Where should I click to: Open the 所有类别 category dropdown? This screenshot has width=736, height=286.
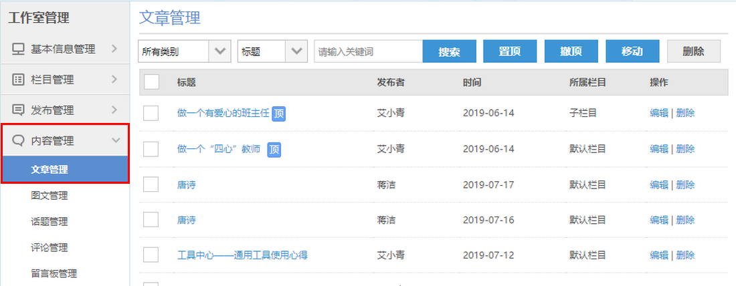click(219, 51)
